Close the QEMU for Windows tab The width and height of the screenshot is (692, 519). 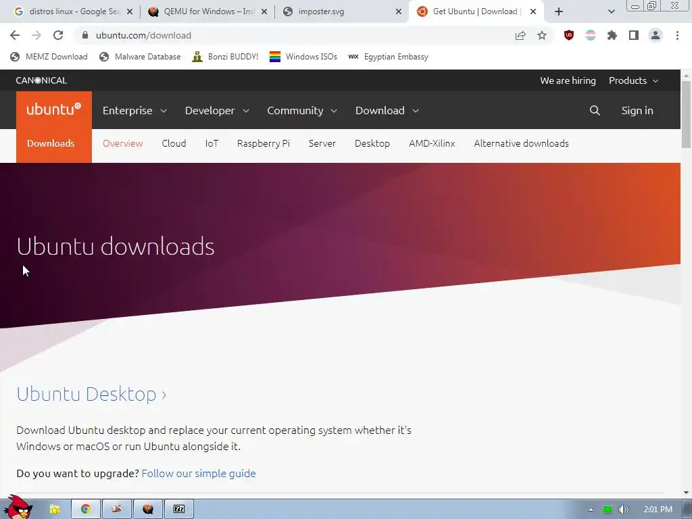click(264, 11)
